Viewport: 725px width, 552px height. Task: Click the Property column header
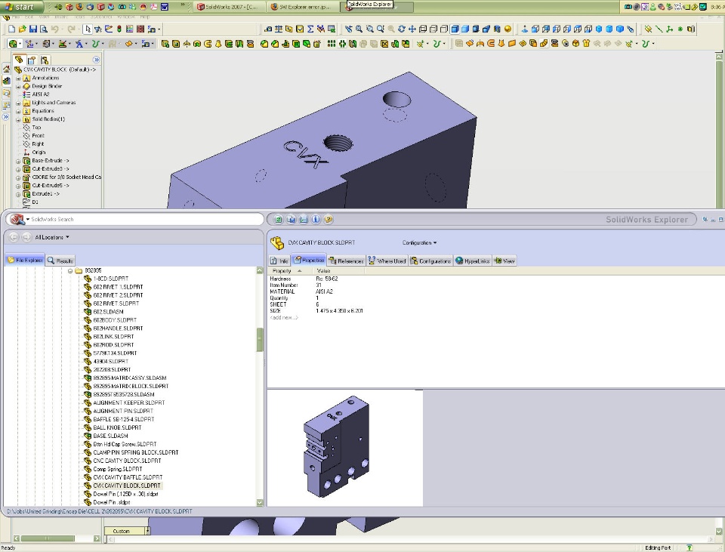(290, 271)
